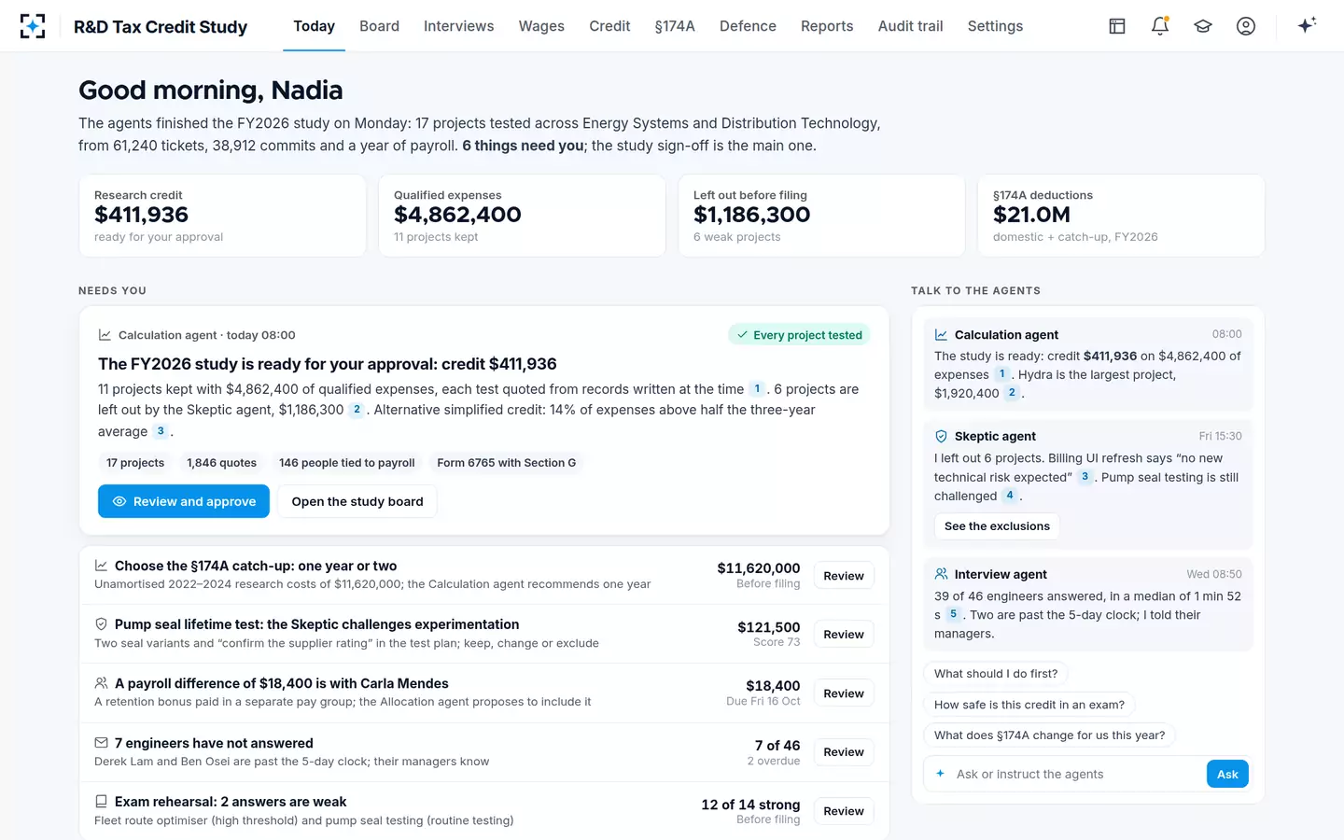This screenshot has height=840, width=1344.
Task: Click See the exclusions button
Action: point(997,526)
